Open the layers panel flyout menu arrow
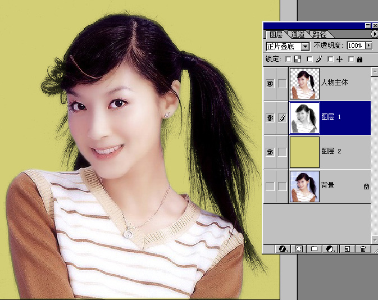 click(x=374, y=34)
